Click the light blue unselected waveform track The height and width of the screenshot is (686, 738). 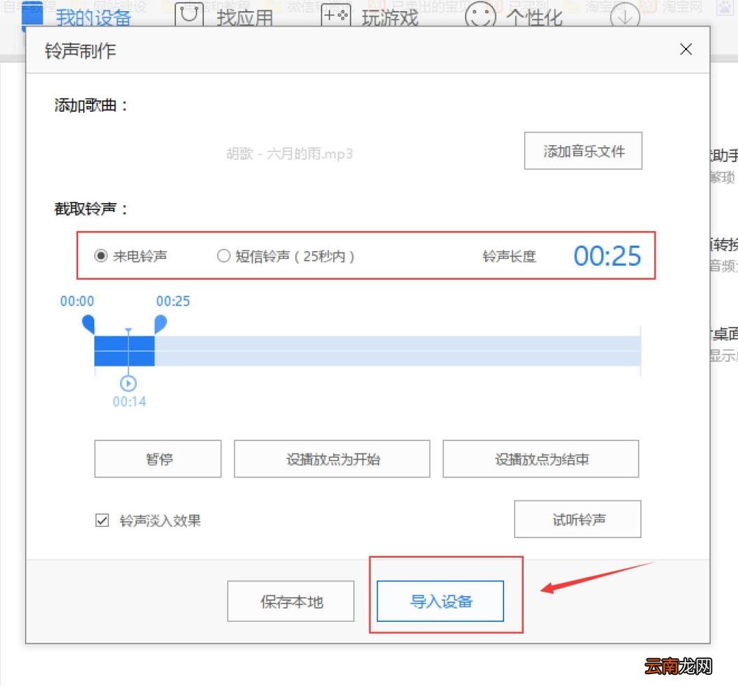click(398, 351)
